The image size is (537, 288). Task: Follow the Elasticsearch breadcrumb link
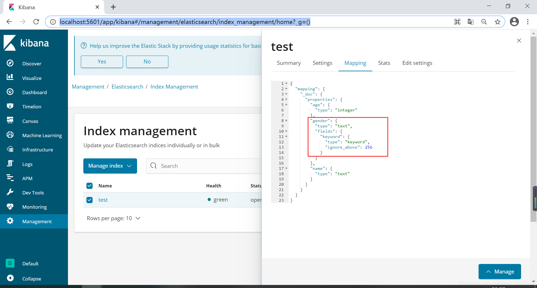[127, 87]
